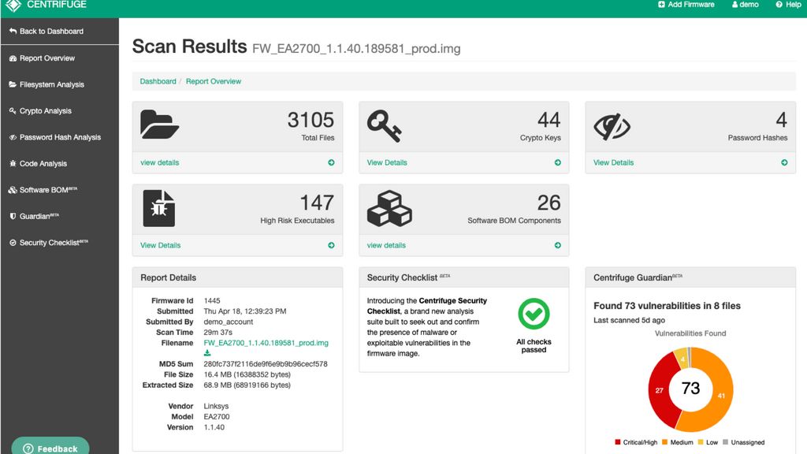Viewport: 807px width, 454px height.
Task: Click the high risk executables bug icon
Action: (x=159, y=208)
